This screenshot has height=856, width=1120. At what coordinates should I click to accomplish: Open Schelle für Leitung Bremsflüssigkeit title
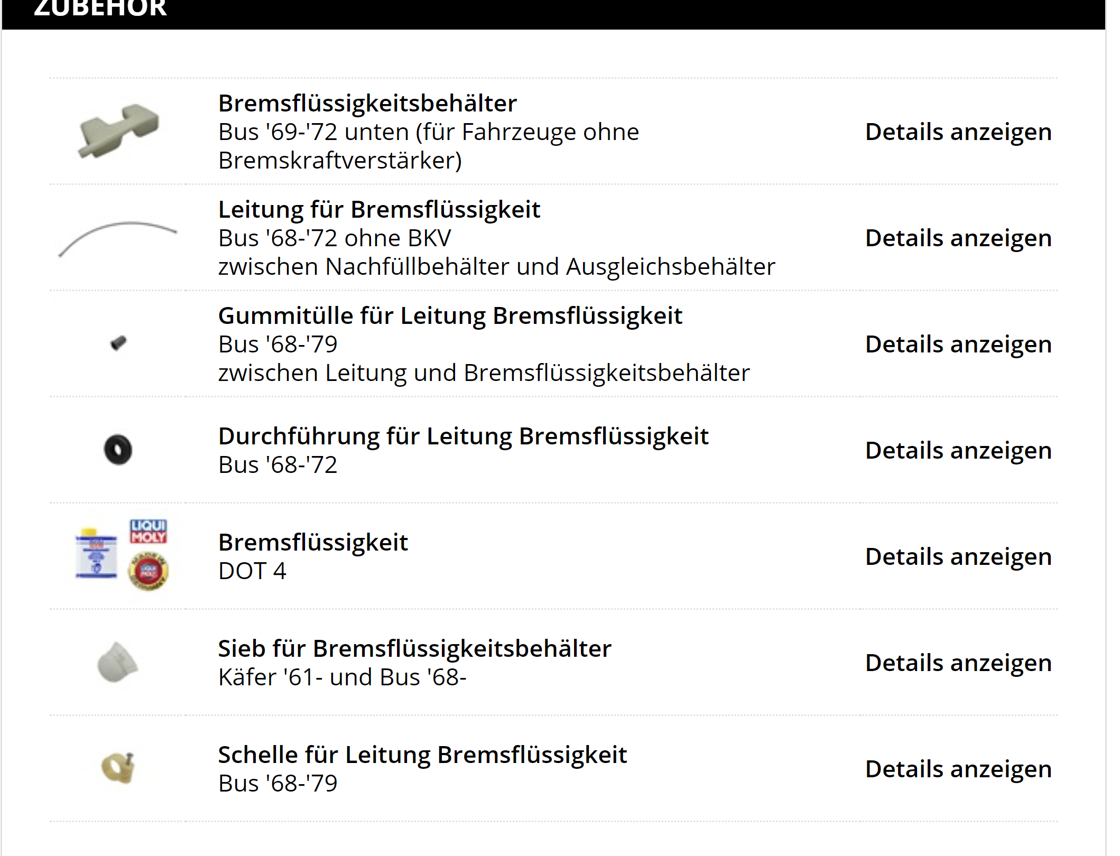(x=422, y=755)
